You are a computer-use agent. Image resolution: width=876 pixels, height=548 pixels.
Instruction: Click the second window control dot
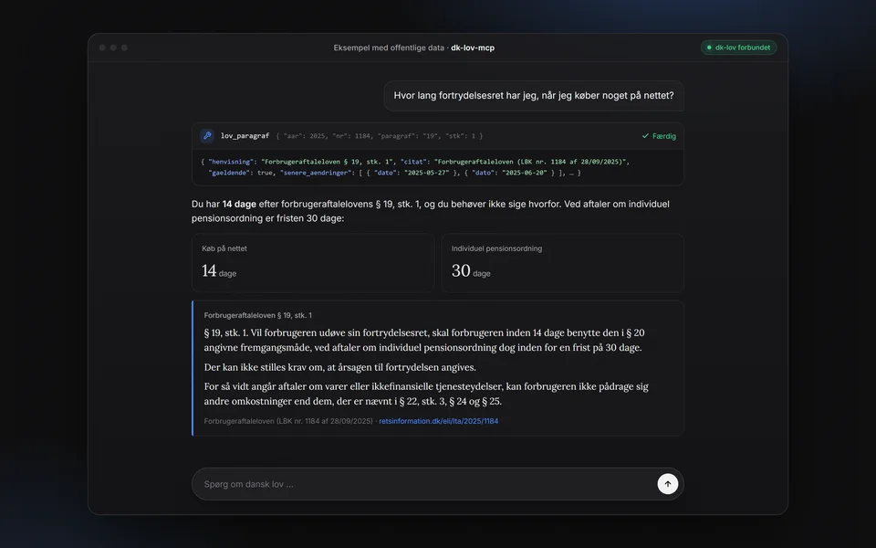(x=113, y=47)
